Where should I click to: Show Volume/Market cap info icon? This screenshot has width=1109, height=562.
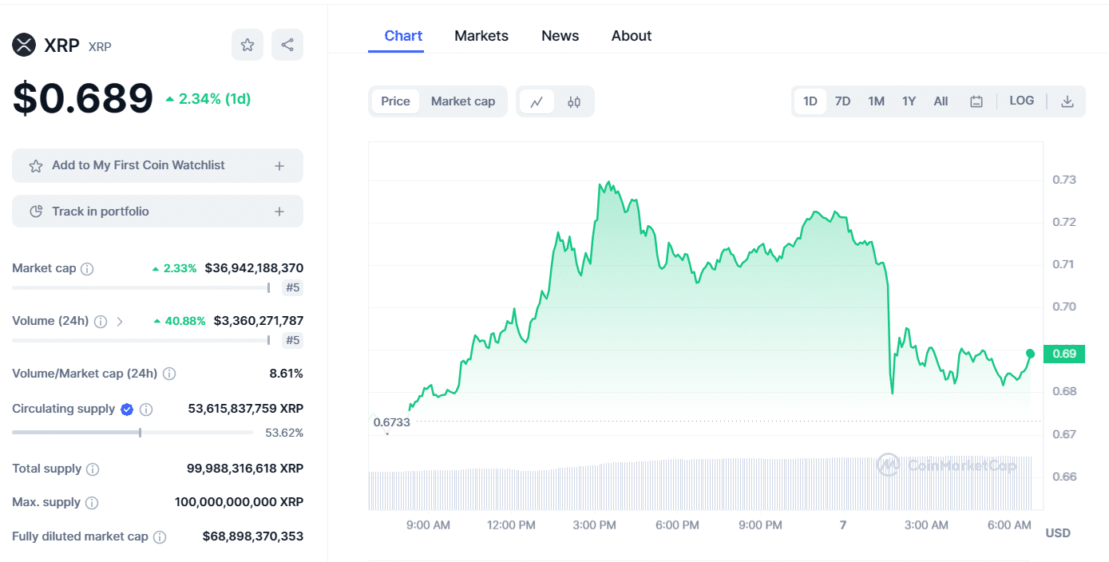(169, 374)
